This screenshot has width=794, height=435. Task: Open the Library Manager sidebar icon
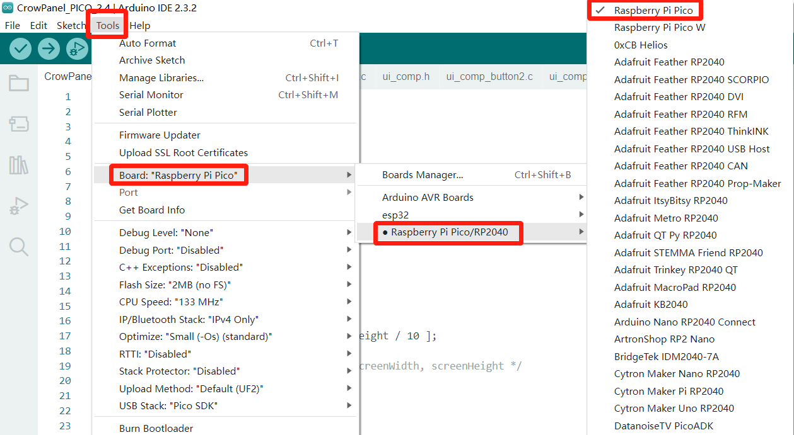click(19, 165)
